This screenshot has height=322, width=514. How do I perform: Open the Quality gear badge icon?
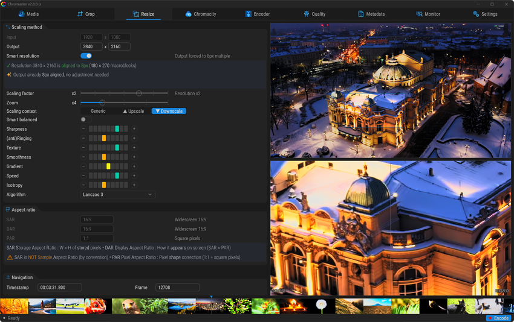pyautogui.click(x=307, y=14)
